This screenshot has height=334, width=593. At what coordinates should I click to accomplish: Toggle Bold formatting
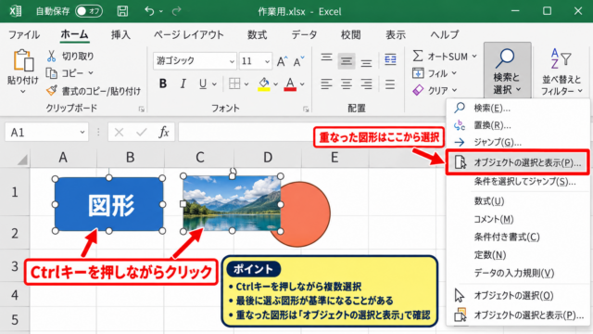pos(163,83)
